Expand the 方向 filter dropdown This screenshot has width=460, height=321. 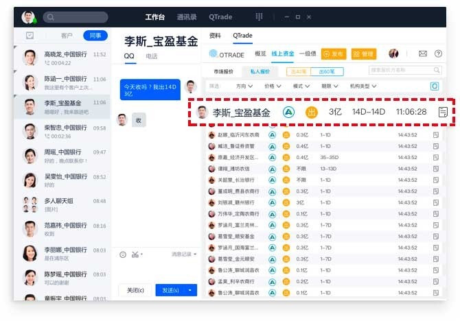(x=244, y=86)
